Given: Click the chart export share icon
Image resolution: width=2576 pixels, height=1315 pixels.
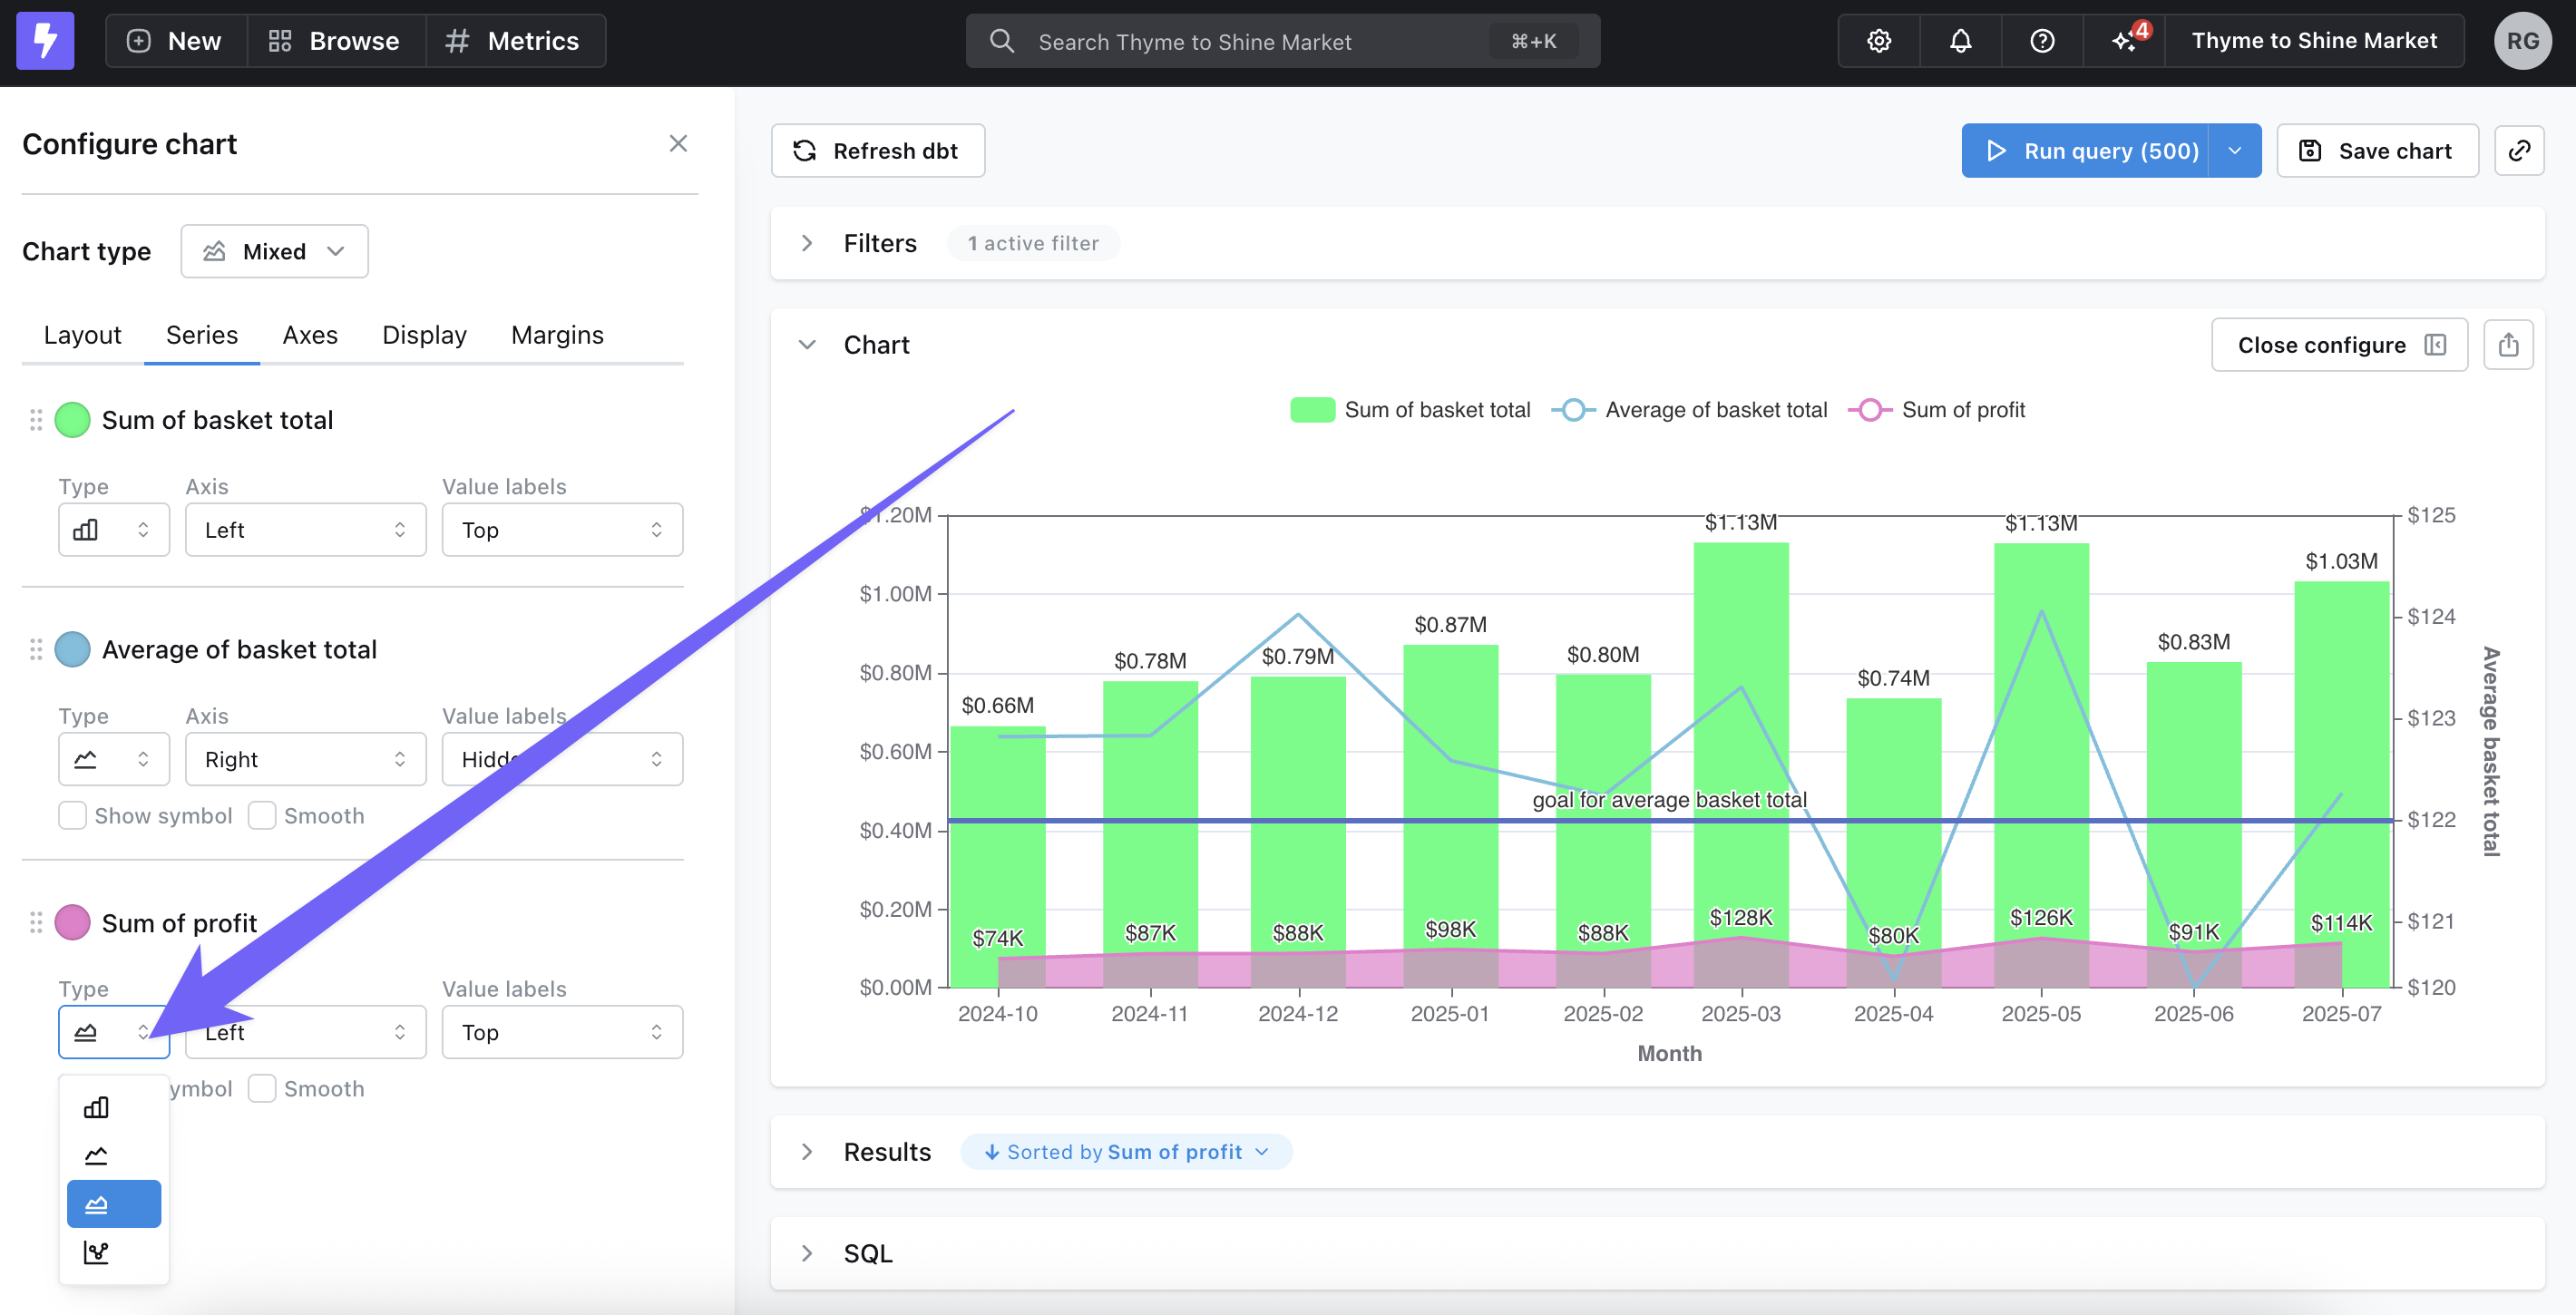Looking at the screenshot, I should tap(2508, 345).
